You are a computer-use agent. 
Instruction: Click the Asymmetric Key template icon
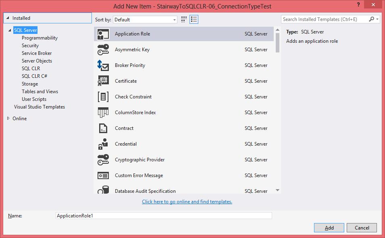point(103,50)
